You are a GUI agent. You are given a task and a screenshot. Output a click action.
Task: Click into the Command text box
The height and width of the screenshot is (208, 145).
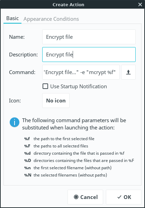(x=81, y=72)
